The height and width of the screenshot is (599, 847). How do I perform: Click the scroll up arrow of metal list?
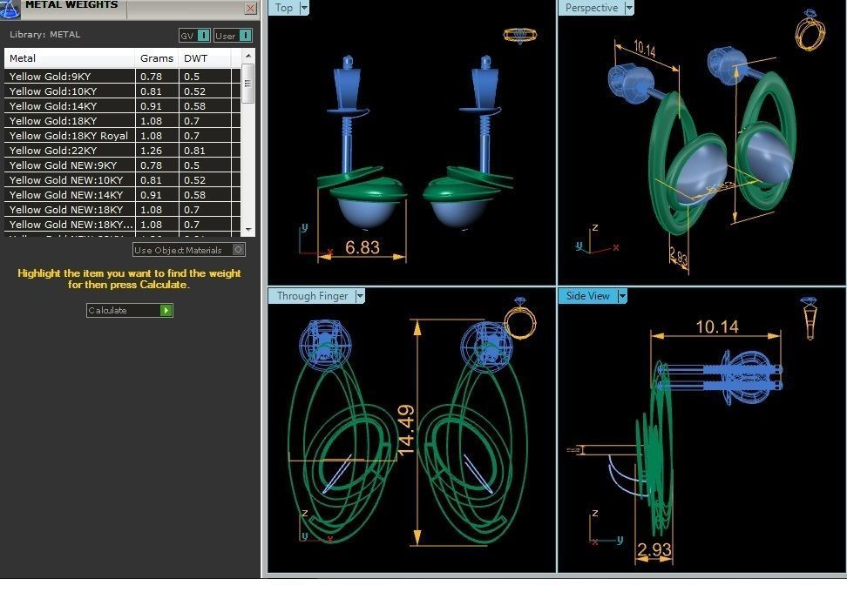coord(248,56)
